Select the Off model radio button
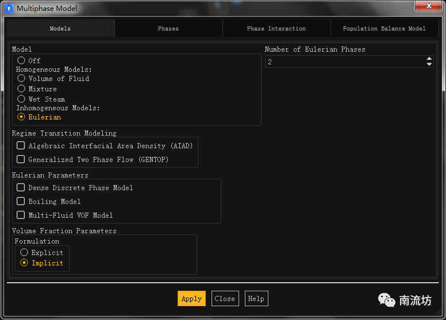This screenshot has width=446, height=320. 21,60
